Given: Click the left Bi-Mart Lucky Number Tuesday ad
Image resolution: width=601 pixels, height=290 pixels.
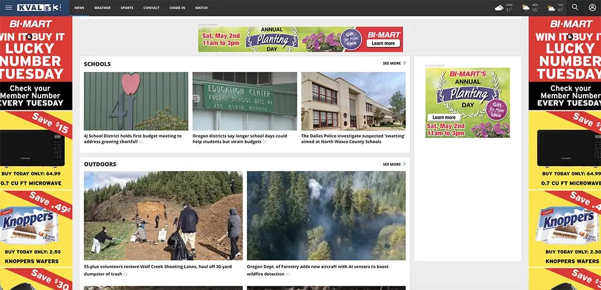Looking at the screenshot, I should (36, 63).
